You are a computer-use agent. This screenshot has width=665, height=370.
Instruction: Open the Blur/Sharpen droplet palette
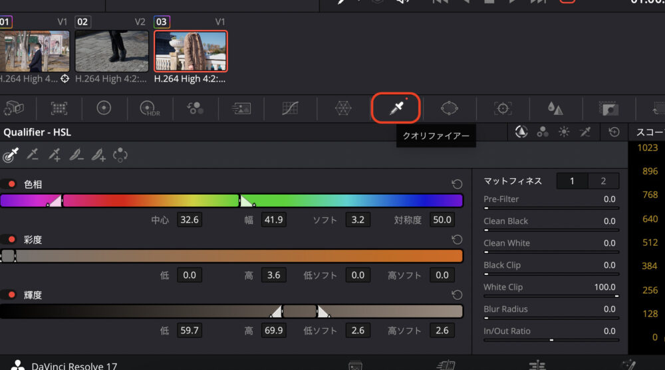click(x=555, y=108)
